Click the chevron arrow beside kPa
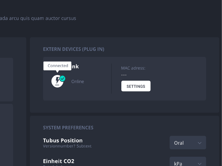 pos(199,164)
